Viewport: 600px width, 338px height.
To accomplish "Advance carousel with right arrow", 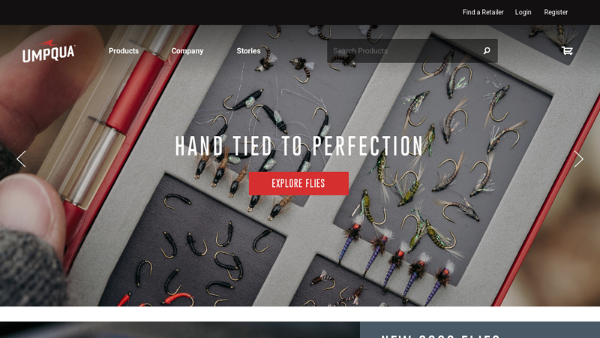I will tap(578, 158).
